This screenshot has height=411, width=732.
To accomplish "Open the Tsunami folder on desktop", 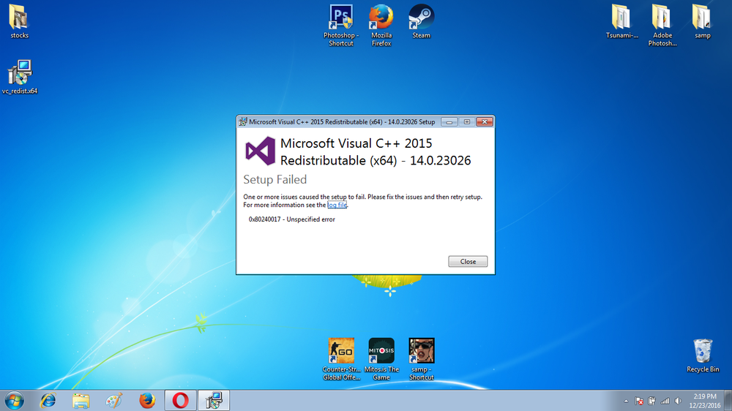I will (621, 21).
